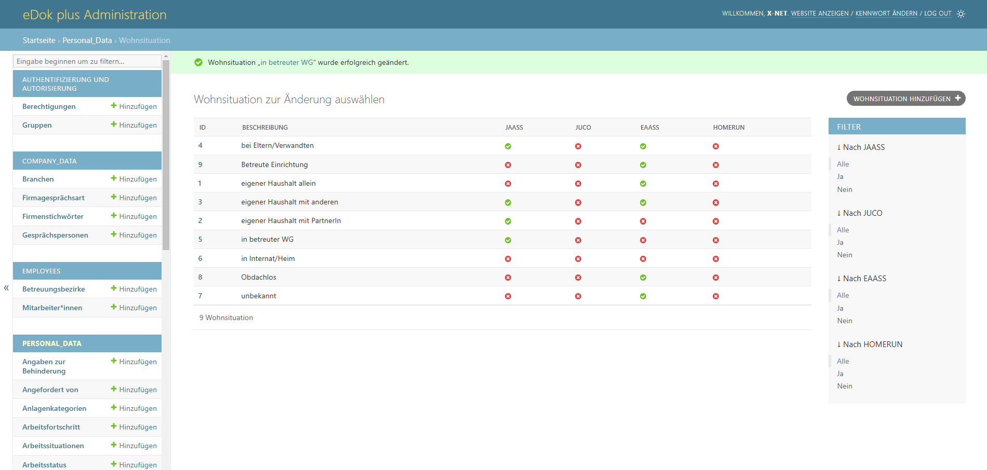Toggle the Nach HOMERUN filter heading
The image size is (987, 470).
point(870,344)
